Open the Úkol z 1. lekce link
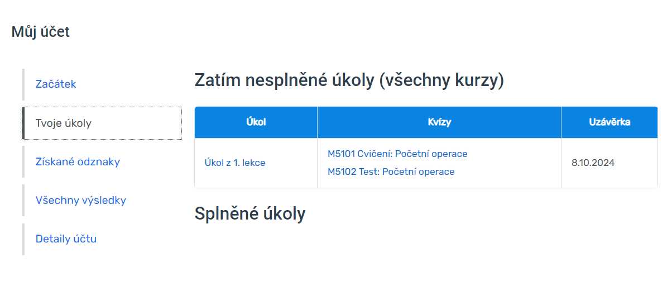 (x=235, y=163)
